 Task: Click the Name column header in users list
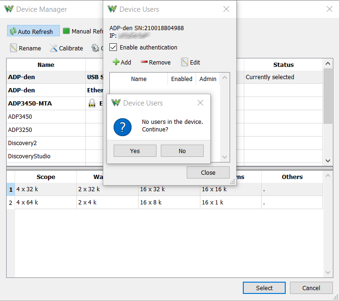(x=139, y=79)
